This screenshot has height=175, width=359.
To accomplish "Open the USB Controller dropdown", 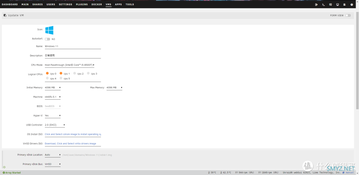I will coord(55,125).
